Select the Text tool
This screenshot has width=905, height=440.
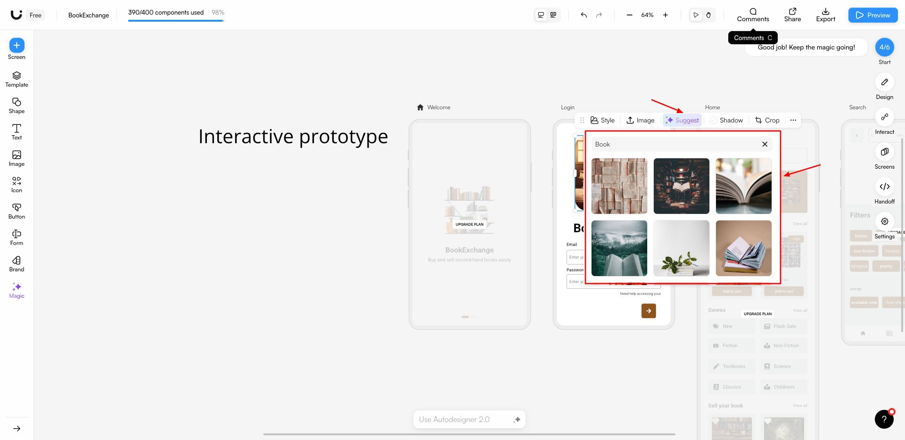(x=16, y=132)
